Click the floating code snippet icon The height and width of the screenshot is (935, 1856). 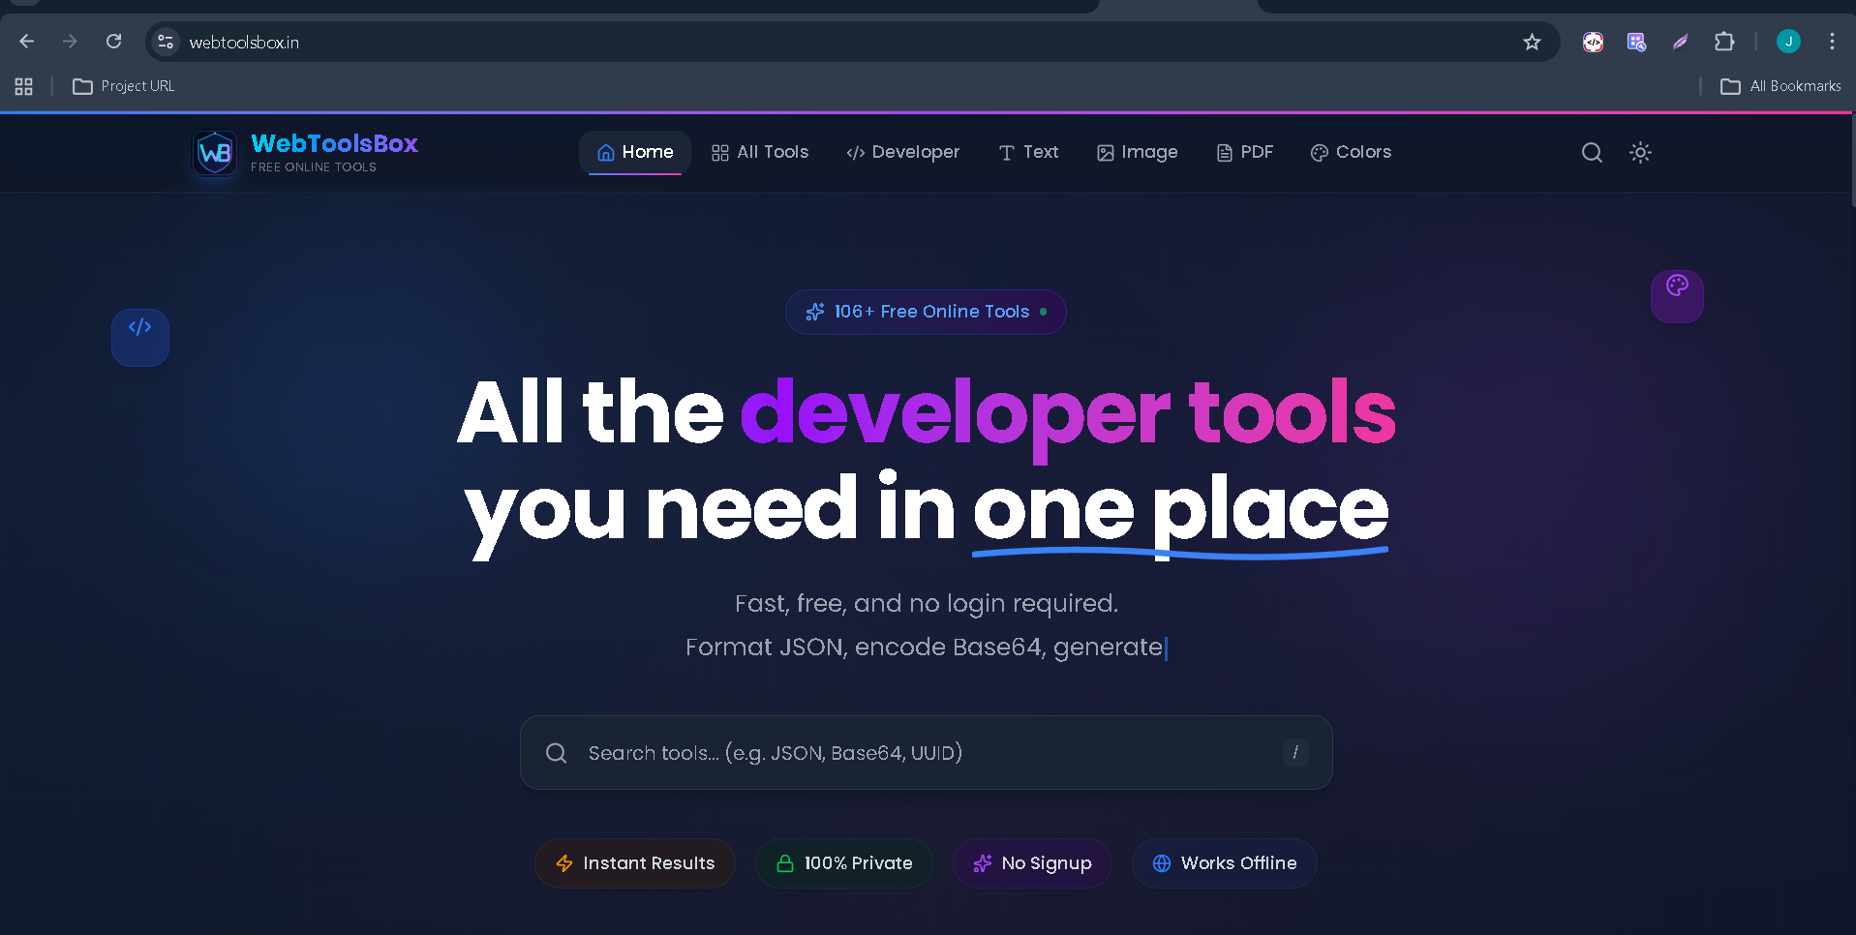point(139,337)
